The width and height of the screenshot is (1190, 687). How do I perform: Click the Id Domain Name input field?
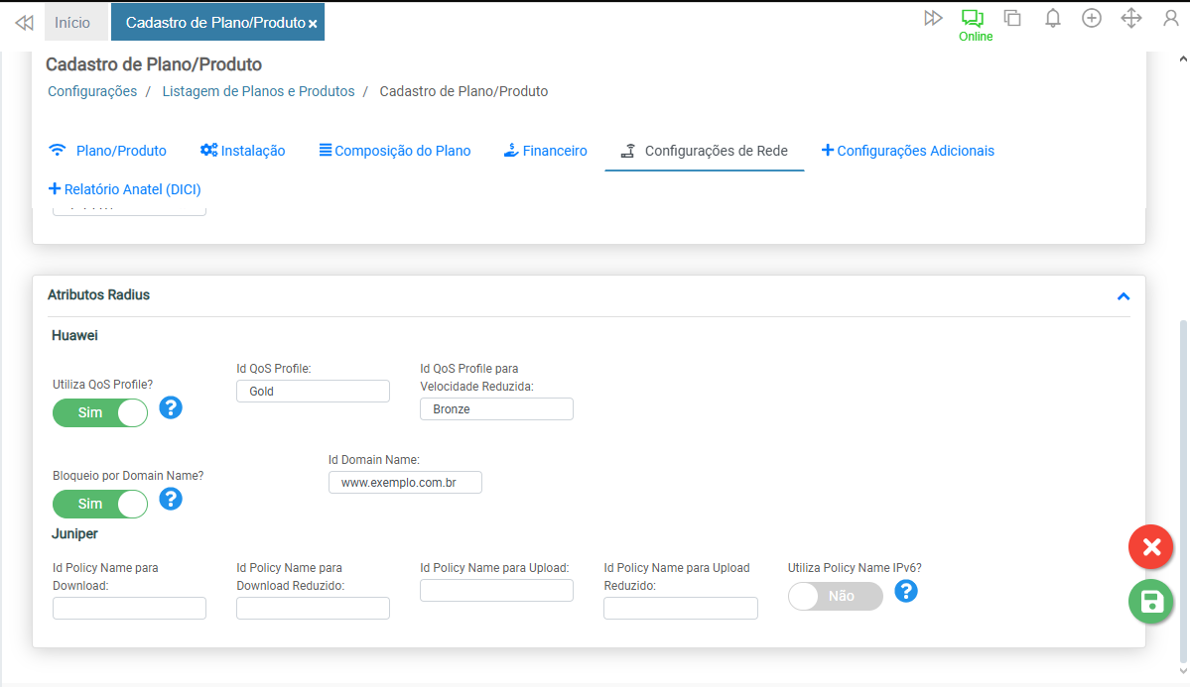[x=405, y=482]
